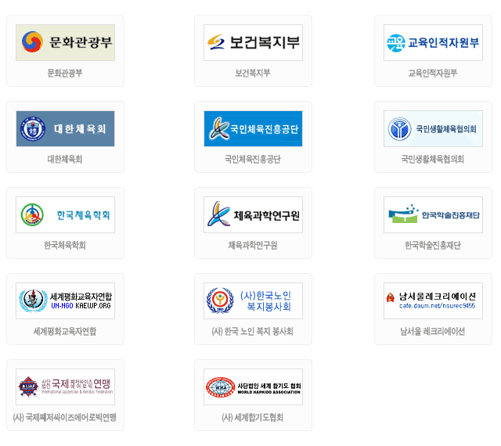The image size is (501, 446).
Task: Click the 세계평화교육자연합 UN wreath emblem
Action: coord(33,300)
